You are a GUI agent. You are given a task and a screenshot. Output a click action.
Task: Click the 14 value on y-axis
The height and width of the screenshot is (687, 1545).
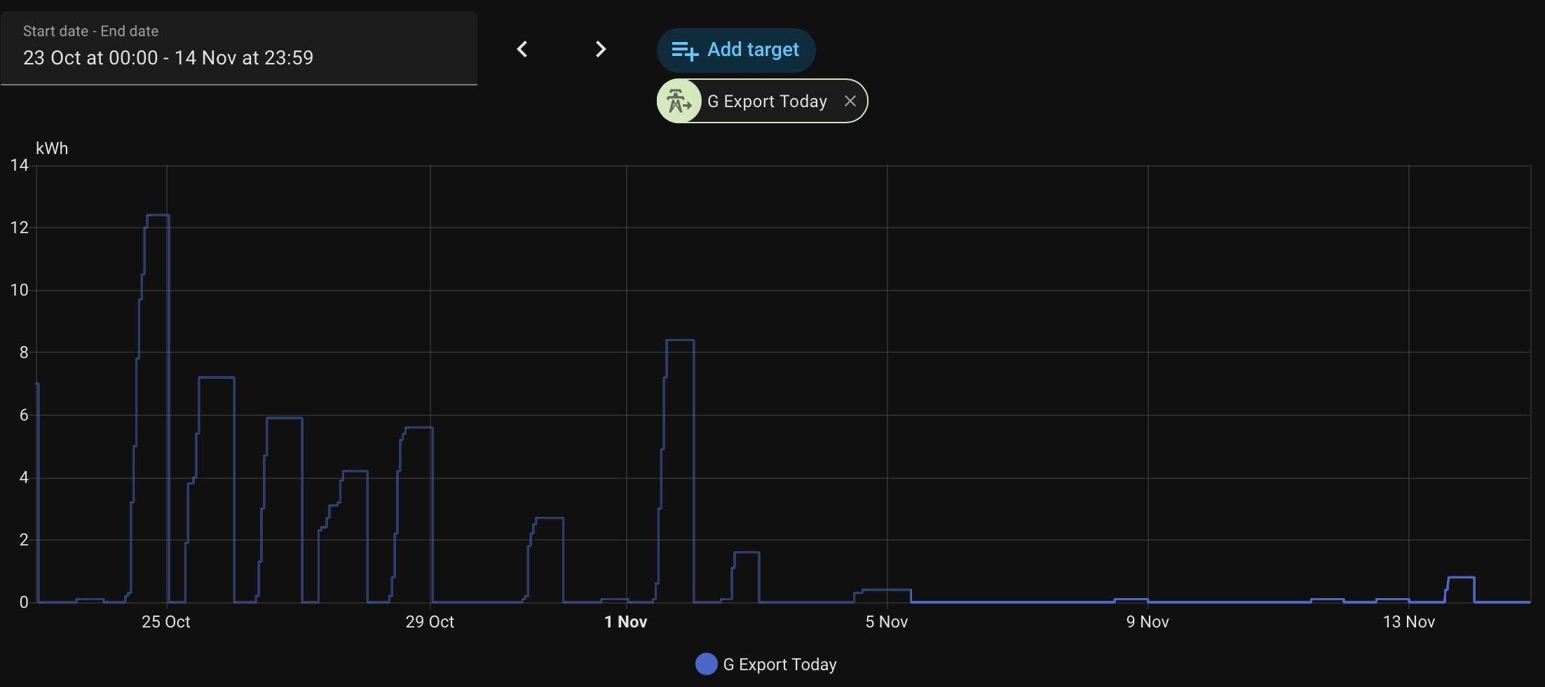(x=20, y=165)
